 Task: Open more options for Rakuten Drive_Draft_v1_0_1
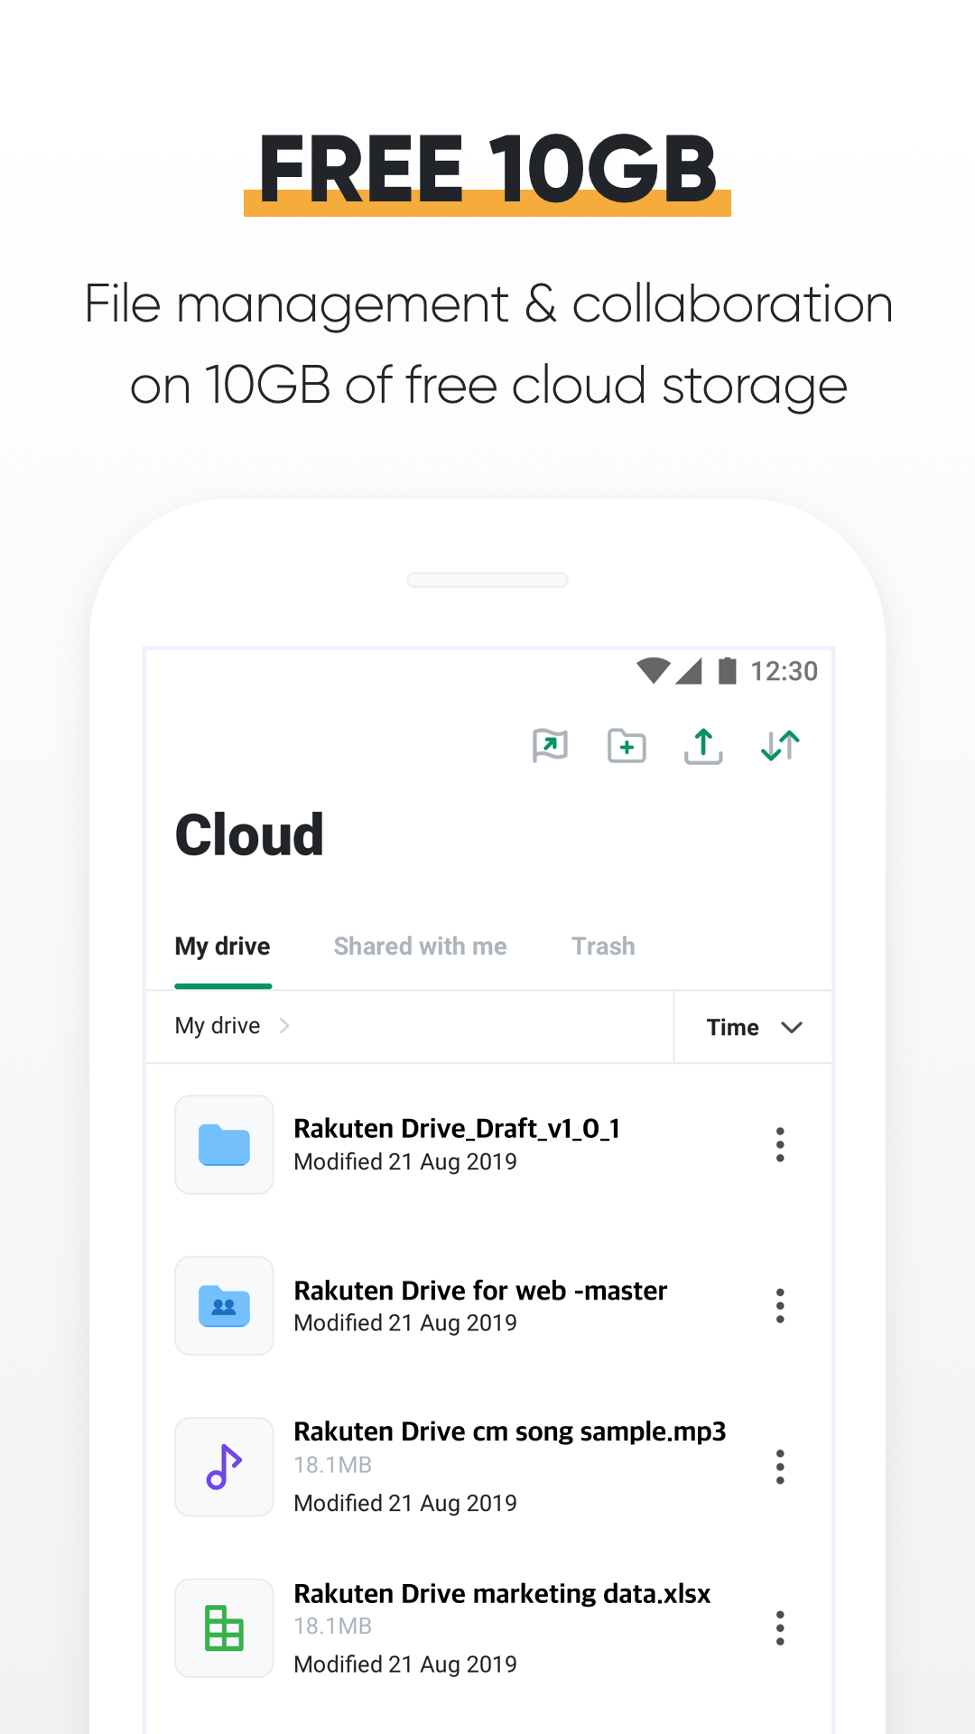click(x=780, y=1144)
